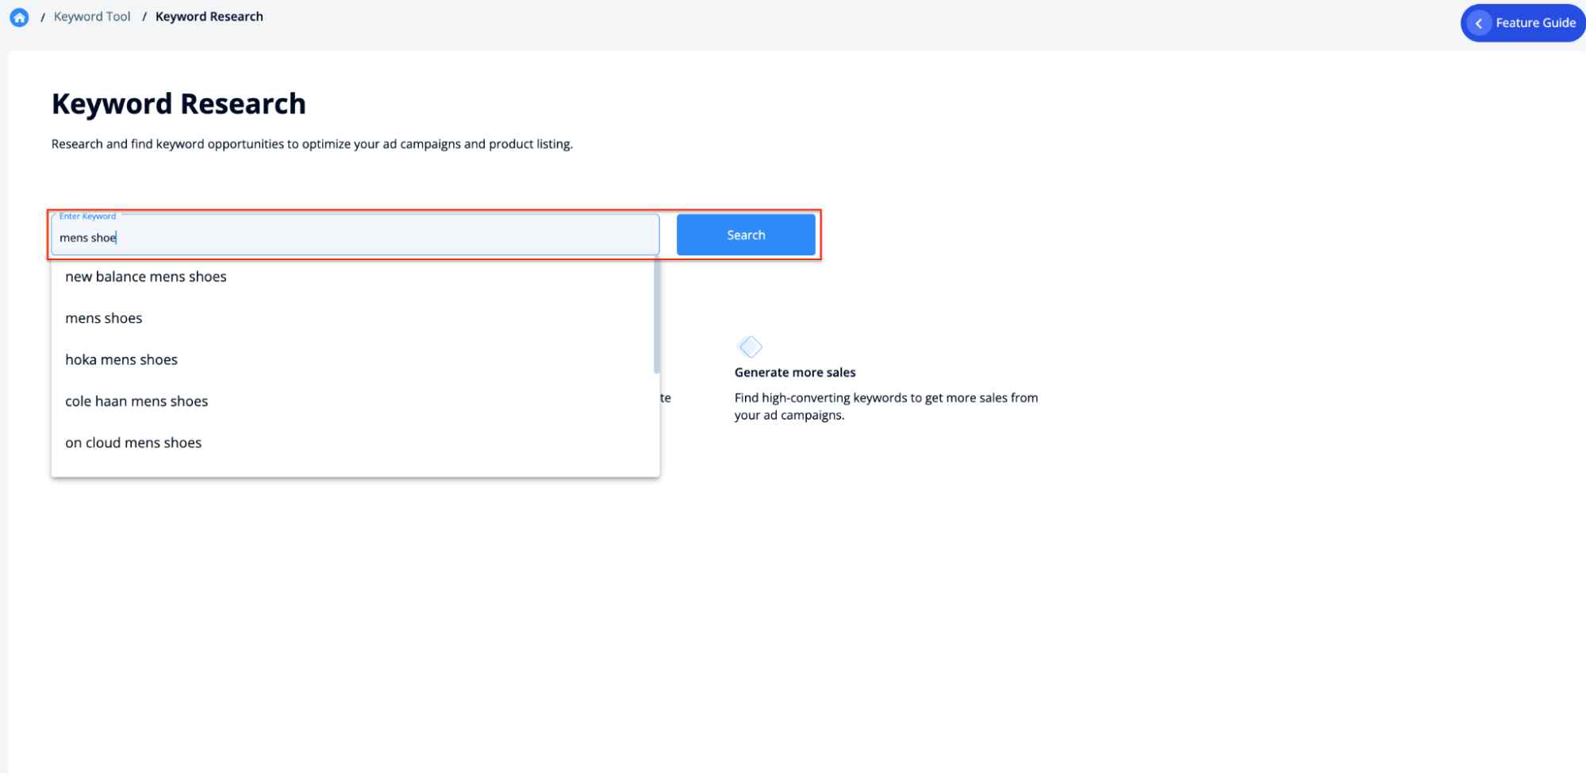This screenshot has height=774, width=1586.
Task: Click the blue Search button
Action: [746, 235]
